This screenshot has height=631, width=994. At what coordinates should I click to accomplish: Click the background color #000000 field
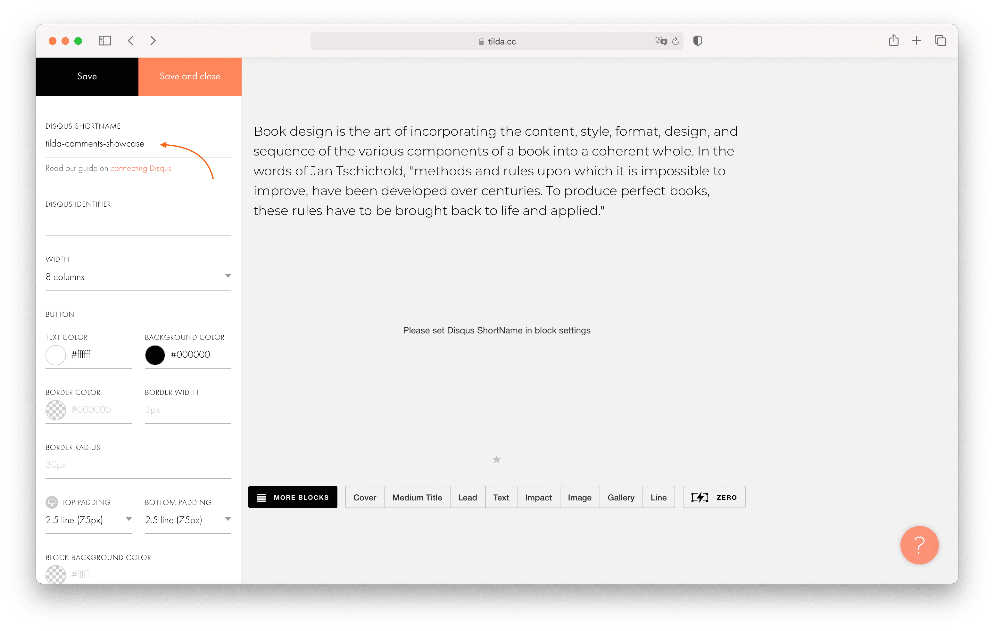(201, 355)
